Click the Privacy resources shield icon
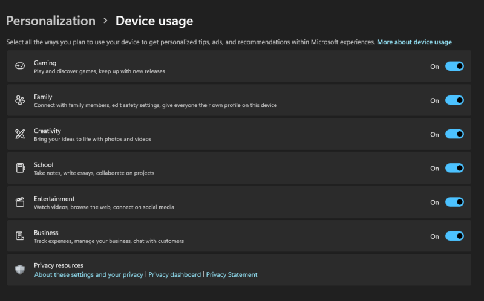Viewport: 484px width, 301px height. click(x=20, y=270)
